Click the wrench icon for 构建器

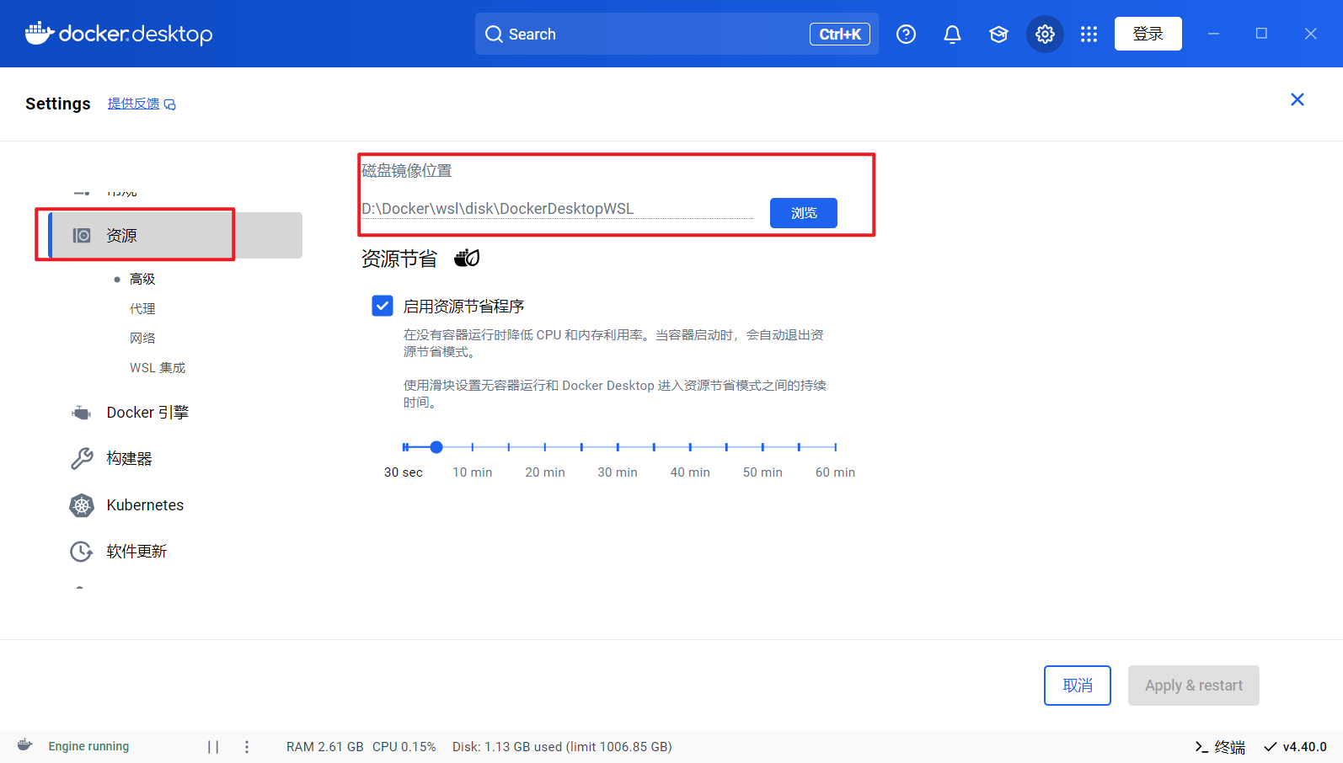tap(82, 458)
